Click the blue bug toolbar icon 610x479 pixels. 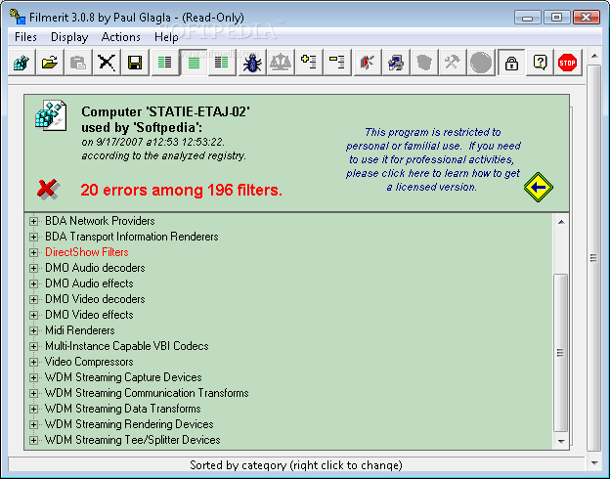252,63
